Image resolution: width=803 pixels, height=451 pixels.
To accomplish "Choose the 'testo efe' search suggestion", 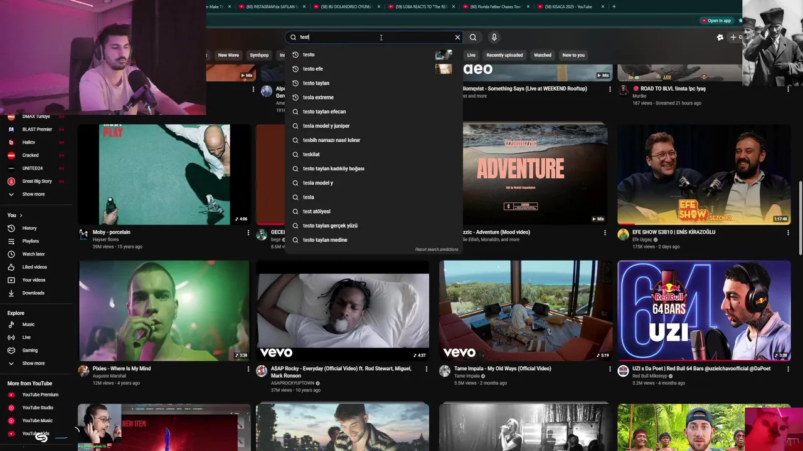I will click(x=374, y=69).
